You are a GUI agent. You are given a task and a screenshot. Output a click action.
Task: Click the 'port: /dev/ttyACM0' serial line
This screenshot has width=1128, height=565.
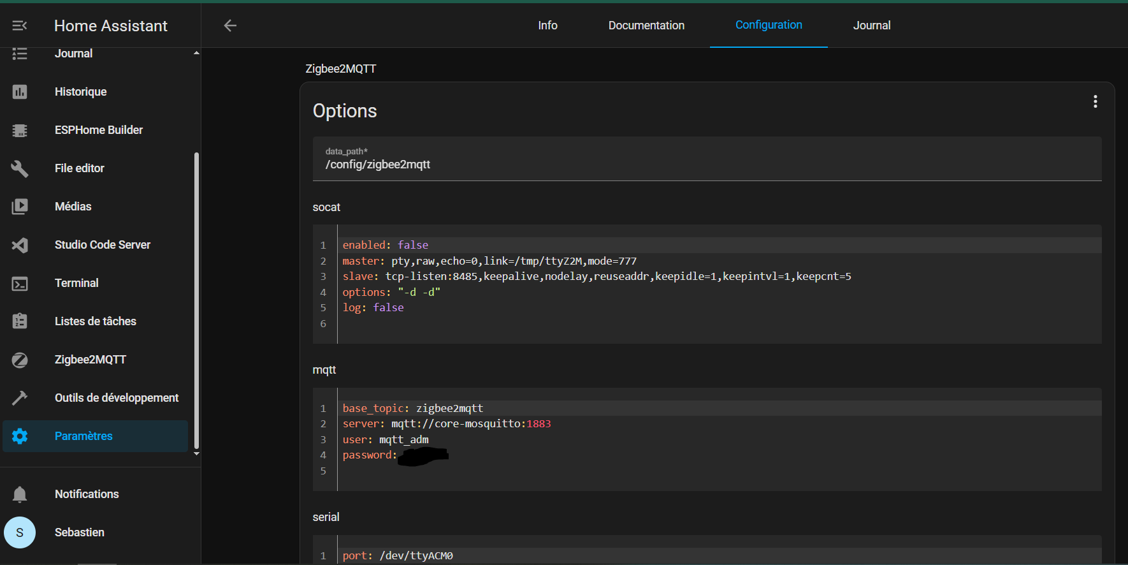point(719,555)
